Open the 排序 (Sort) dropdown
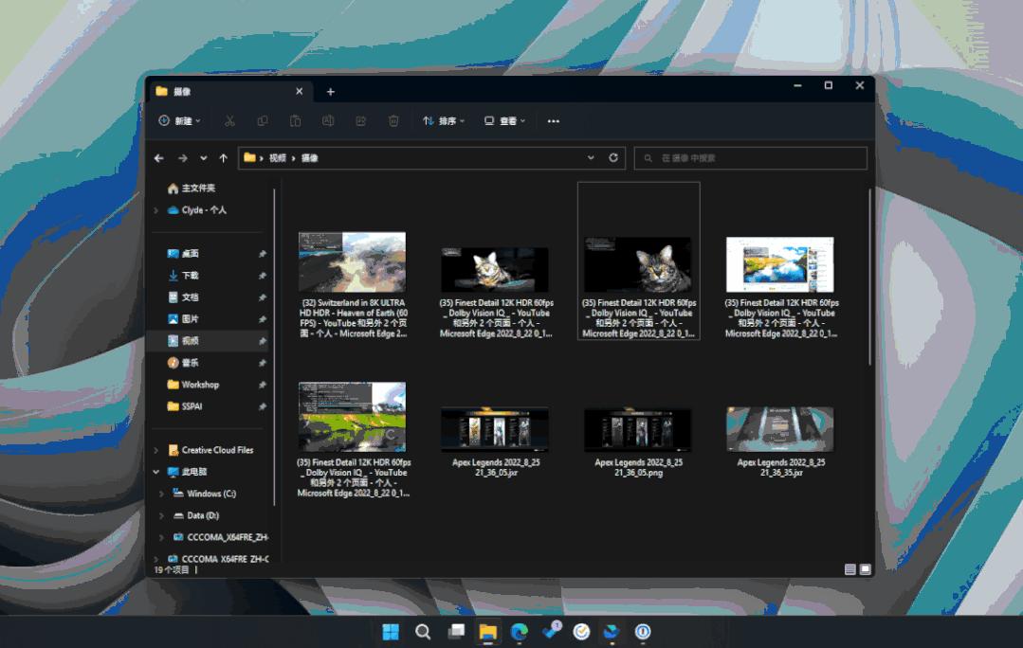Image resolution: width=1023 pixels, height=648 pixels. (x=444, y=121)
